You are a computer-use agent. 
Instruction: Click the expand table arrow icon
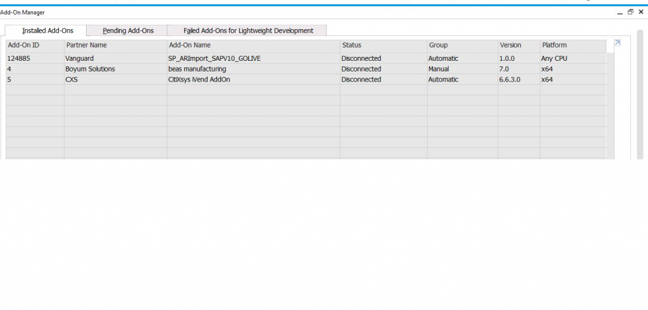(618, 44)
